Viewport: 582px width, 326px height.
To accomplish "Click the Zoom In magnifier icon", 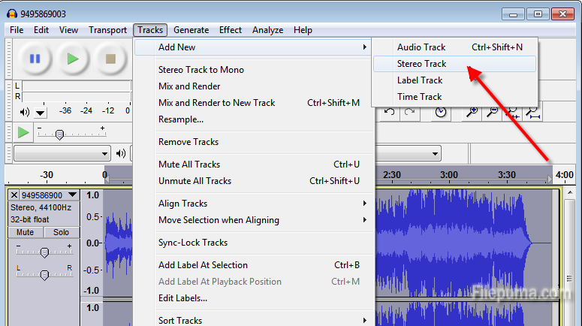I will (472, 112).
